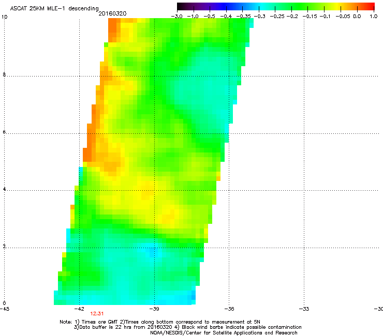Image resolution: width=383 pixels, height=336 pixels.
Task: Click the NOAA/NESDIS credit line
Action: (x=224, y=333)
